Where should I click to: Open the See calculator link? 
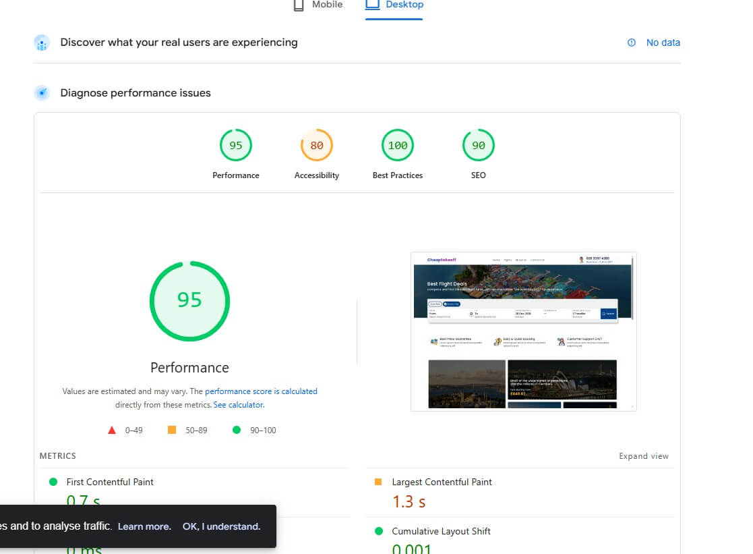238,405
